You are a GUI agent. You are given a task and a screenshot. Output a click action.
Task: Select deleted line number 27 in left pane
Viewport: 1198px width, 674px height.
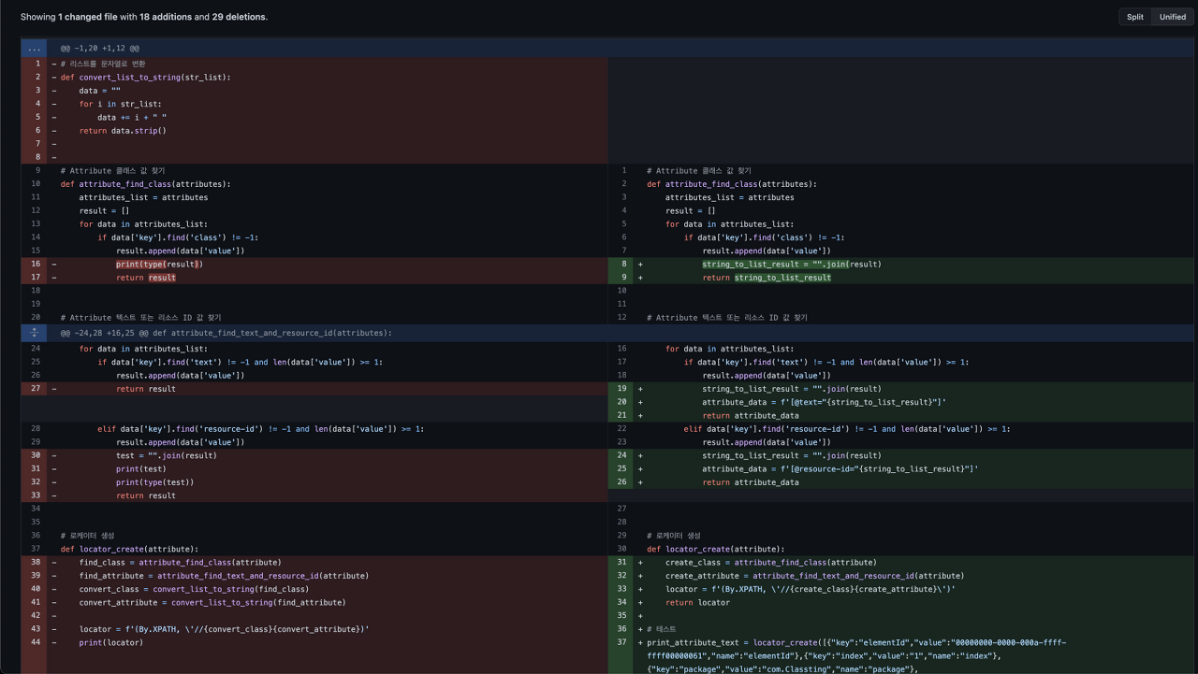point(36,389)
